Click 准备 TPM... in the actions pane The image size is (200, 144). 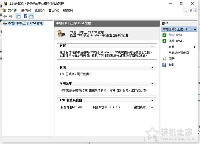tap(176, 35)
